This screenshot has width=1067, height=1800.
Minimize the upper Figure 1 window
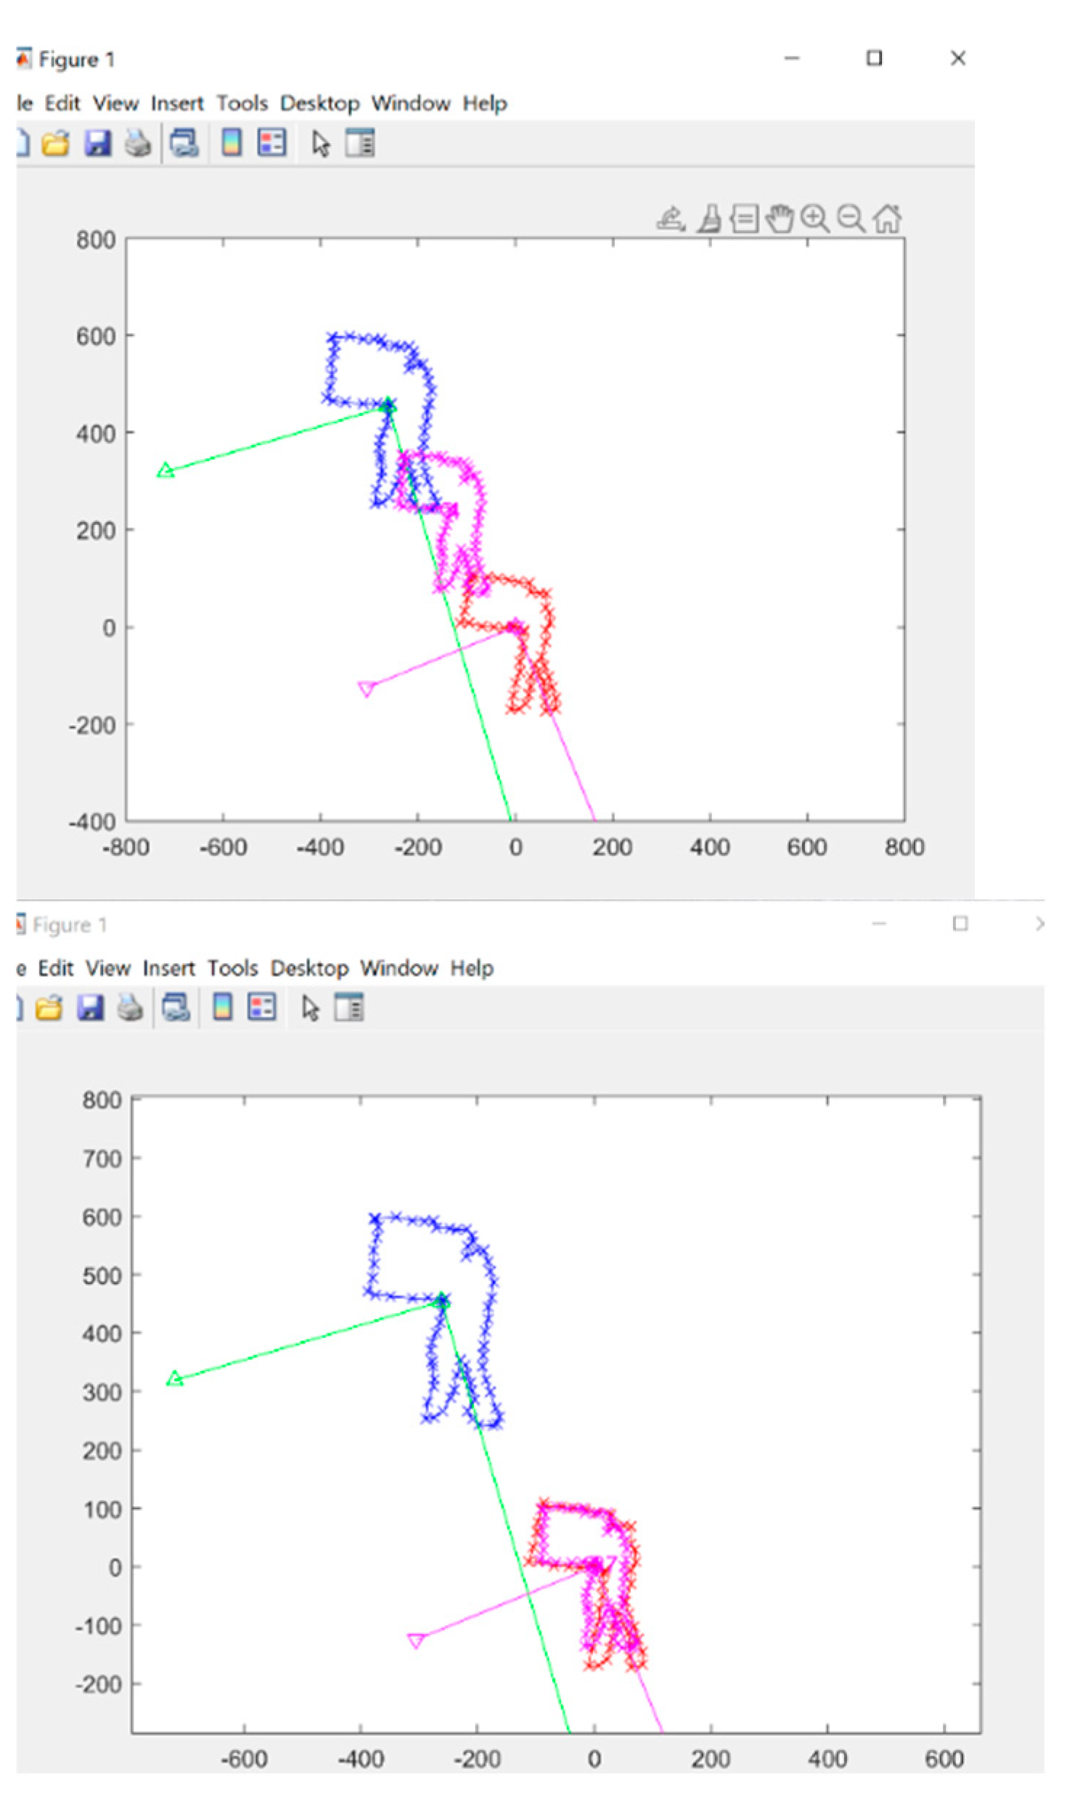(x=792, y=58)
